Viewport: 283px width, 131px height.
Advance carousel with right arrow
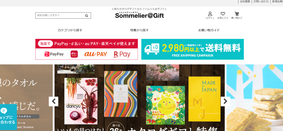pos(226,101)
